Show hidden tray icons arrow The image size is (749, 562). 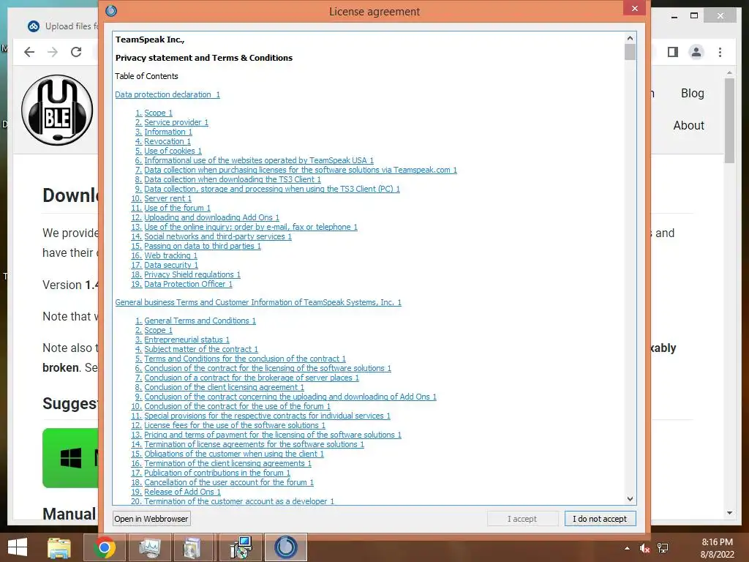(x=627, y=548)
